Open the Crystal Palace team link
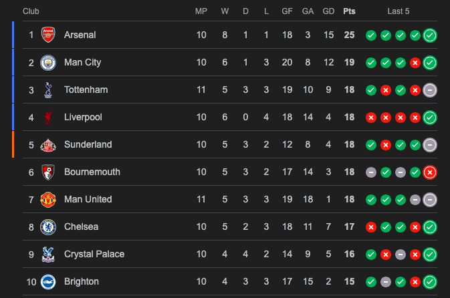 click(x=94, y=254)
